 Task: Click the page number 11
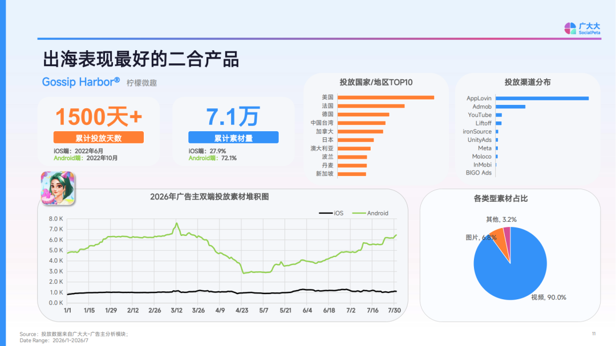pyautogui.click(x=594, y=333)
